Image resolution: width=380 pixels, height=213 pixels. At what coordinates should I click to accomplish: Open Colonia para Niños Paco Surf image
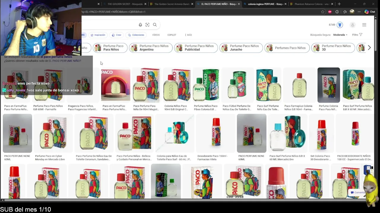pyautogui.click(x=175, y=133)
